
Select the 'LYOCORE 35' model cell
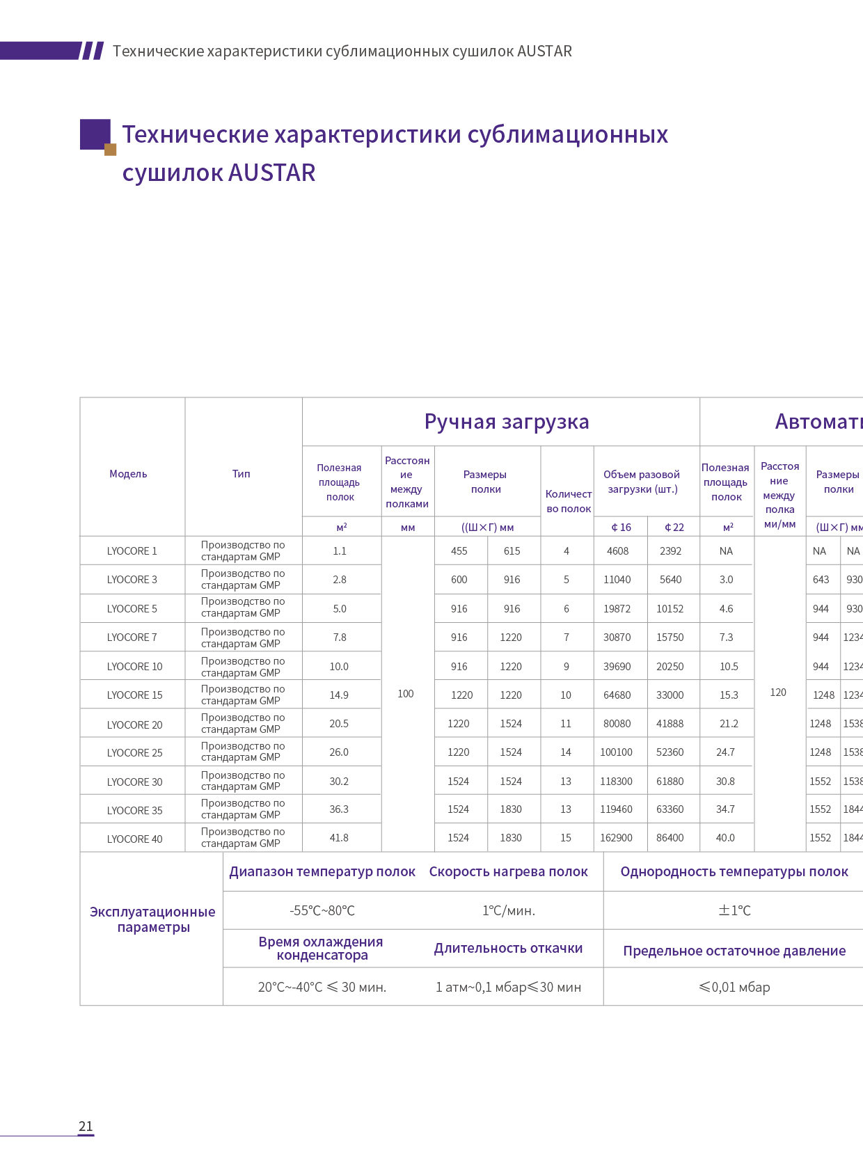(135, 811)
